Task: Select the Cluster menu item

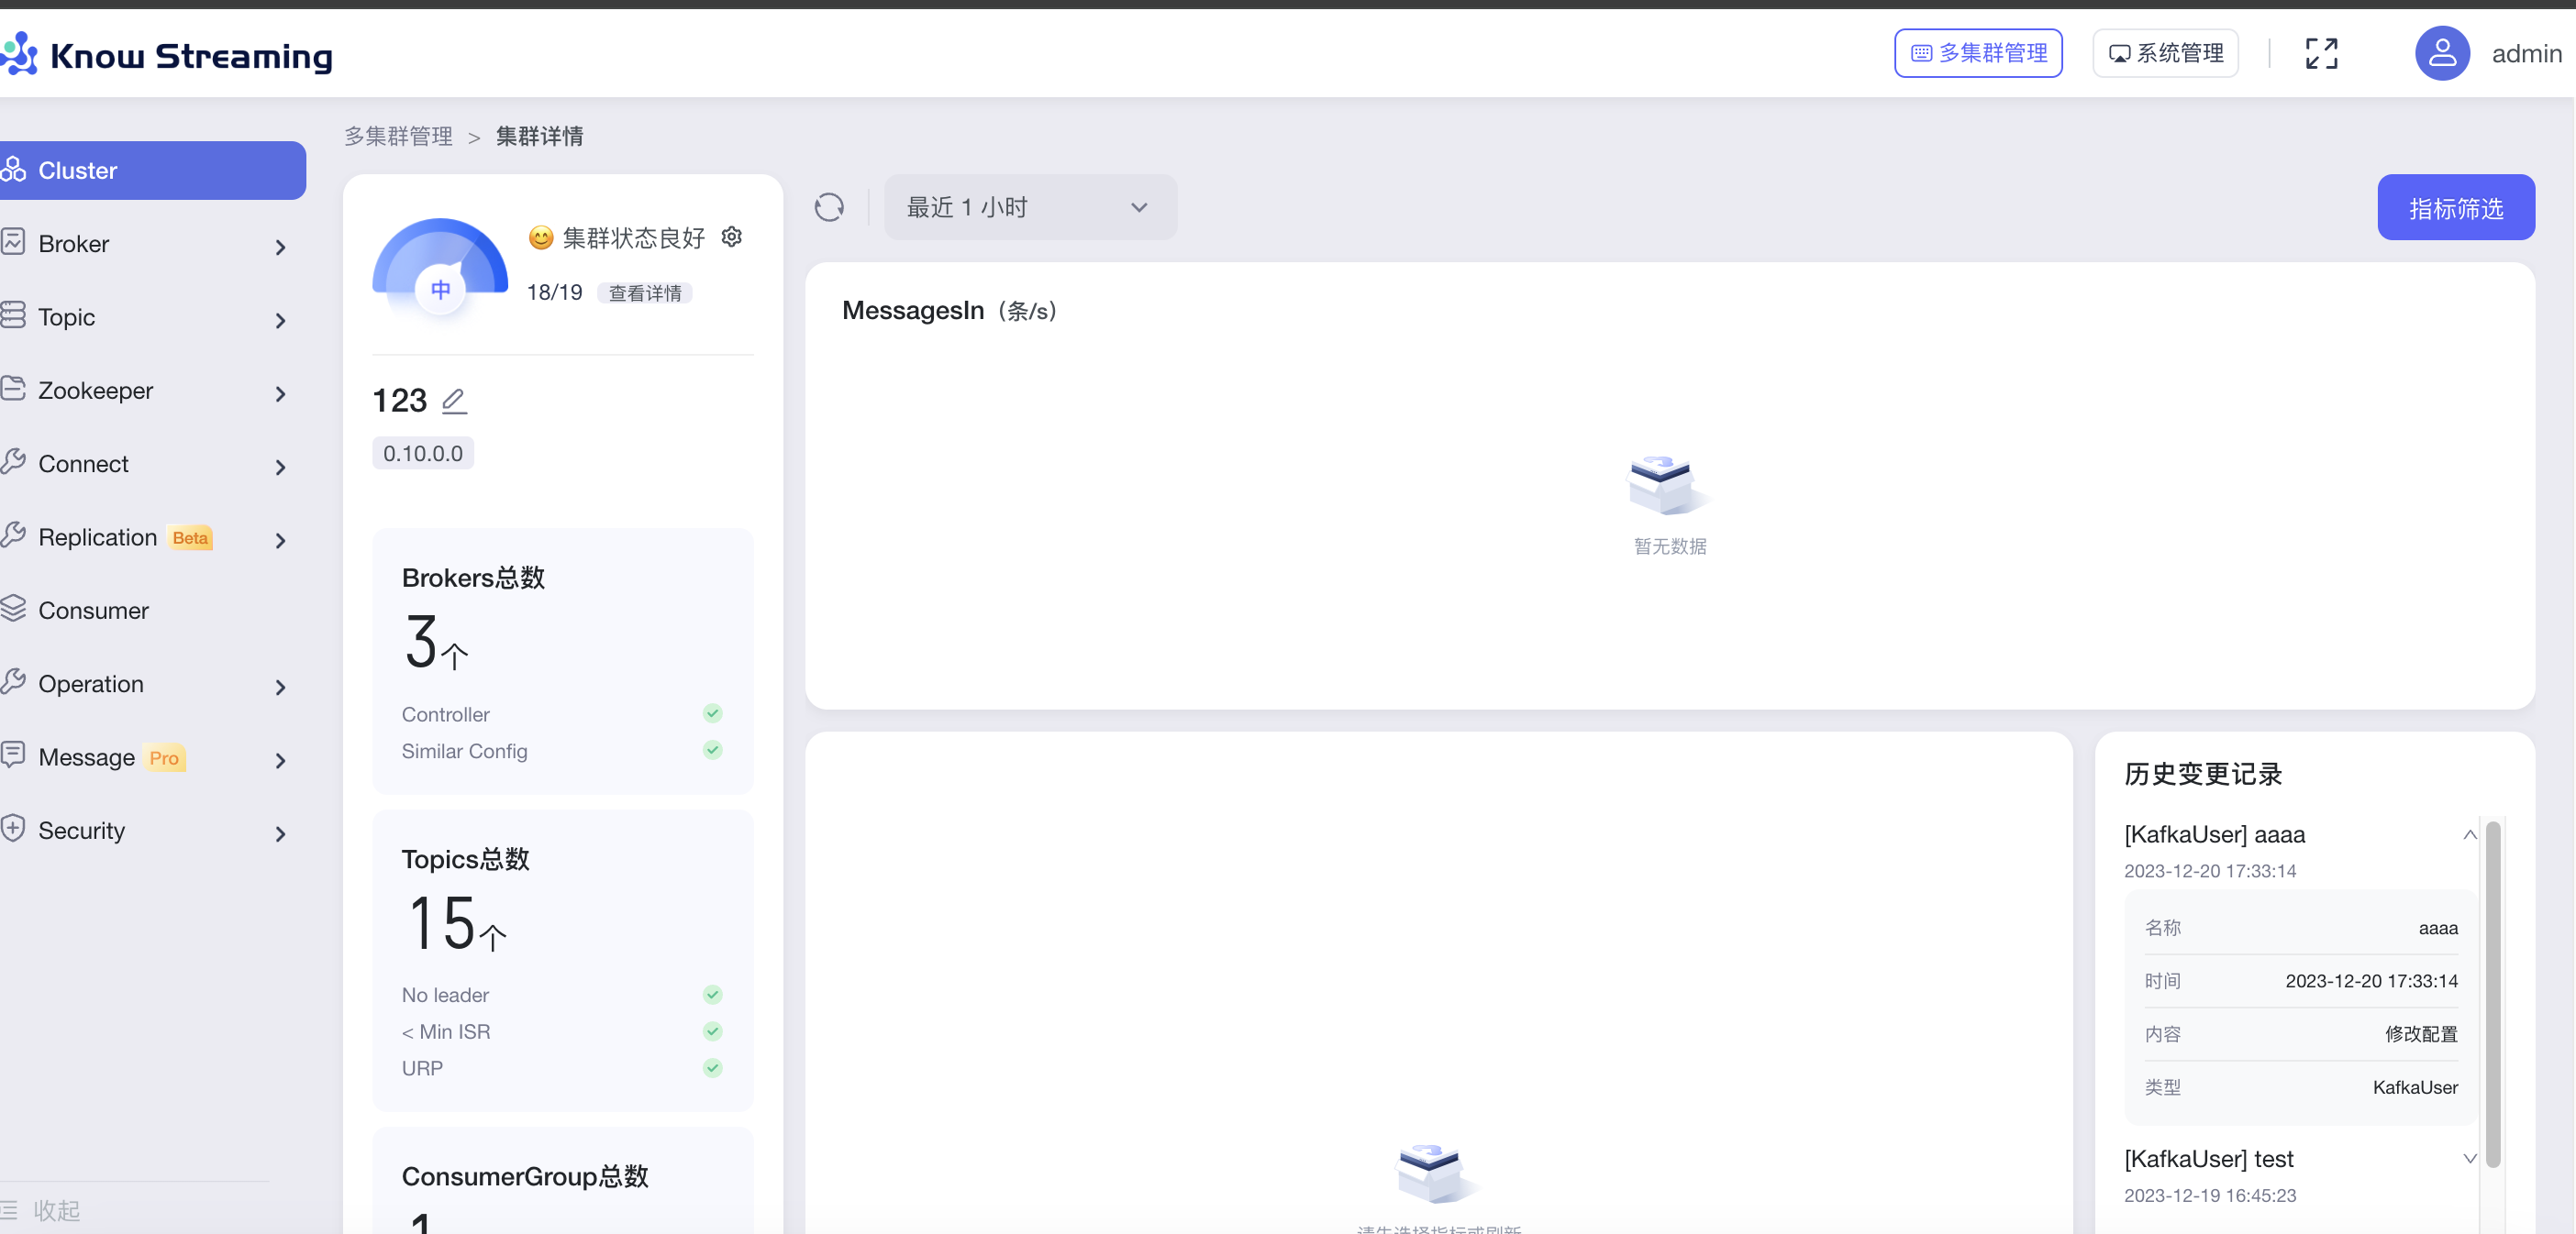Action: click(152, 170)
